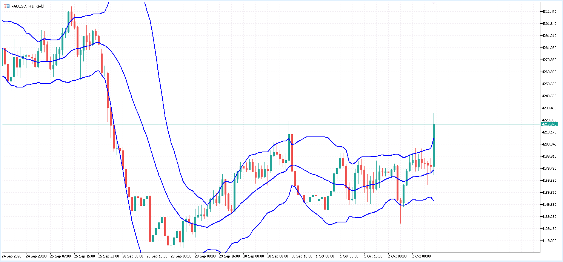This screenshot has height=262, width=563.
Task: Click the 4189.910 price axis label
Action: (549, 156)
